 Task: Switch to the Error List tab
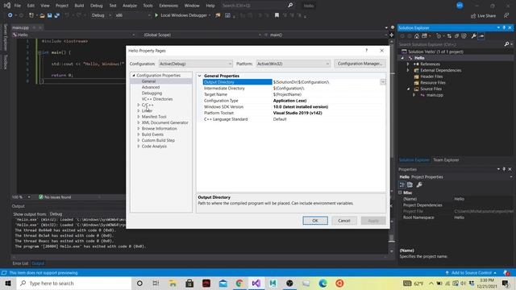[x=20, y=263]
